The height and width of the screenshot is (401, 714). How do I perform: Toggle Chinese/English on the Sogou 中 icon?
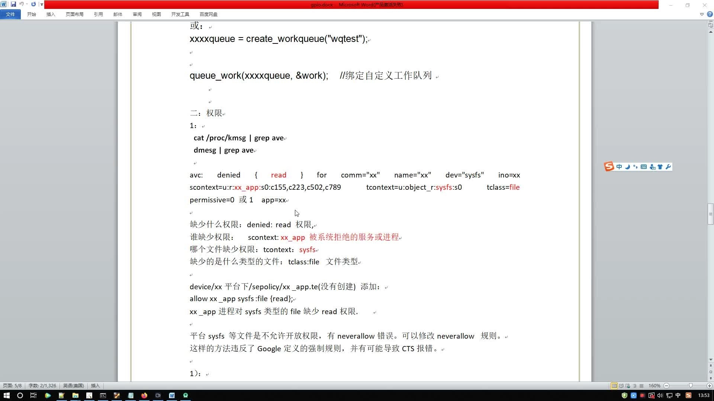[619, 167]
